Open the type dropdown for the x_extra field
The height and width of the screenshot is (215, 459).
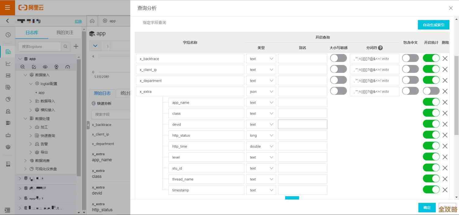click(261, 91)
